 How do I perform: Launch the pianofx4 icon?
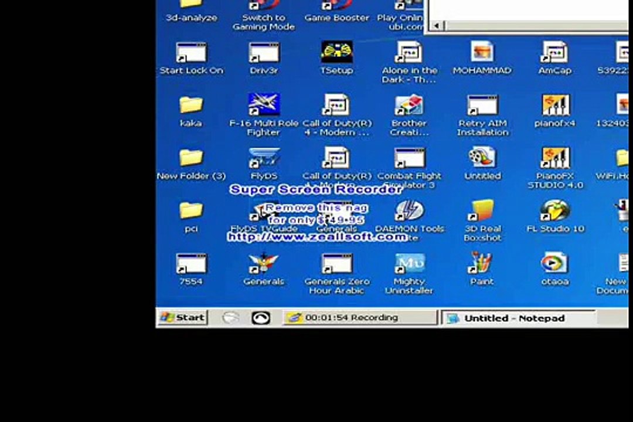tap(555, 105)
